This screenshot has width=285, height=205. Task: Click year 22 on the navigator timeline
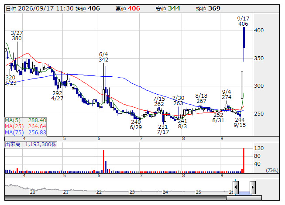tap(99, 192)
